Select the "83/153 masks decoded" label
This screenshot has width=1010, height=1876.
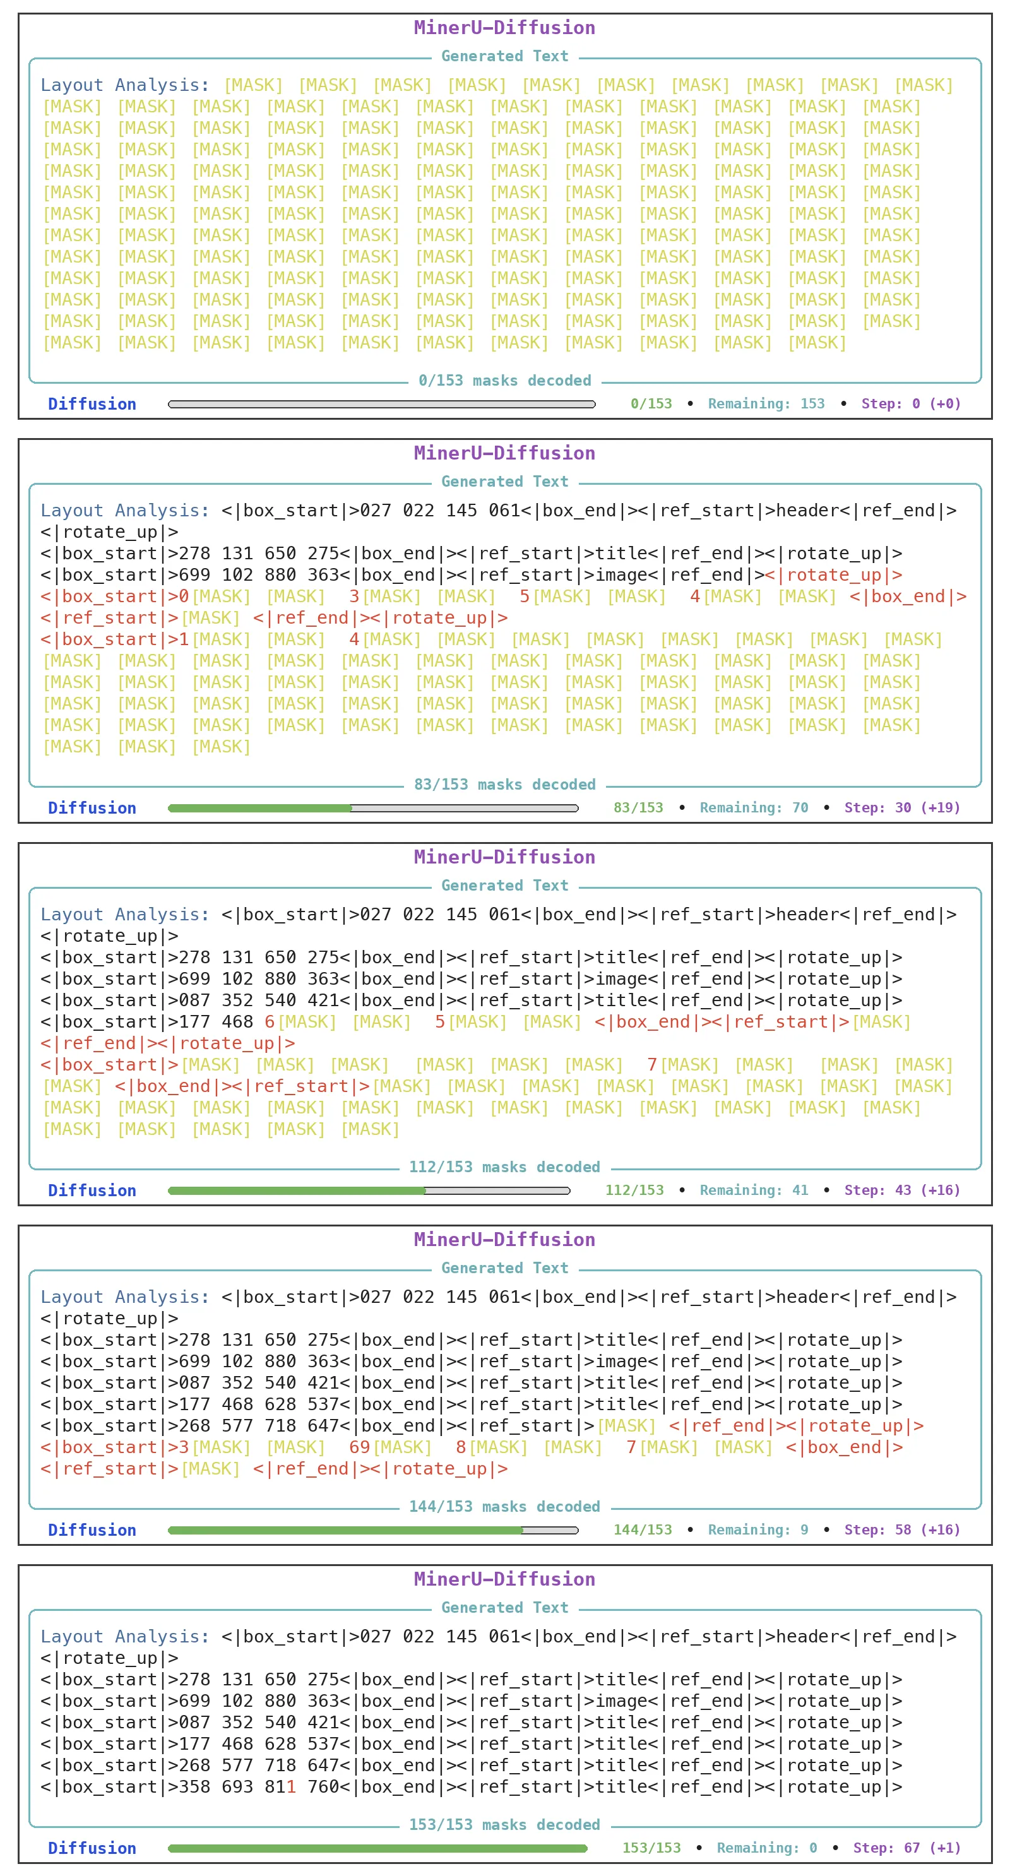504,785
